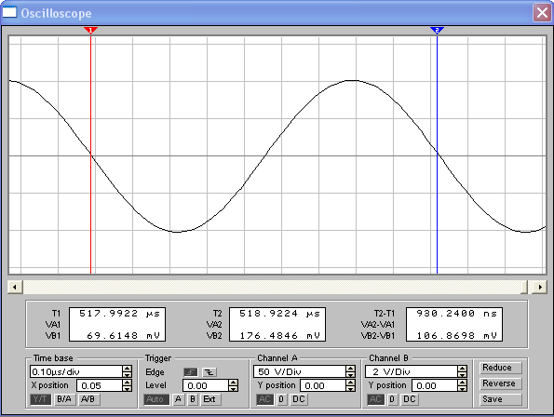Screen dimensions: 554x417
Task: Adjust the Channel B 2 V/Div spinner
Action: (462, 371)
